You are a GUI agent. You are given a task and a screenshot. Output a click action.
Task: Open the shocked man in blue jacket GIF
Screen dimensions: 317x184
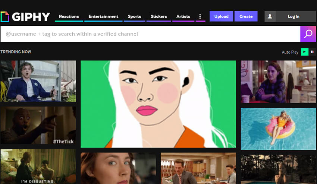pyautogui.click(x=38, y=81)
